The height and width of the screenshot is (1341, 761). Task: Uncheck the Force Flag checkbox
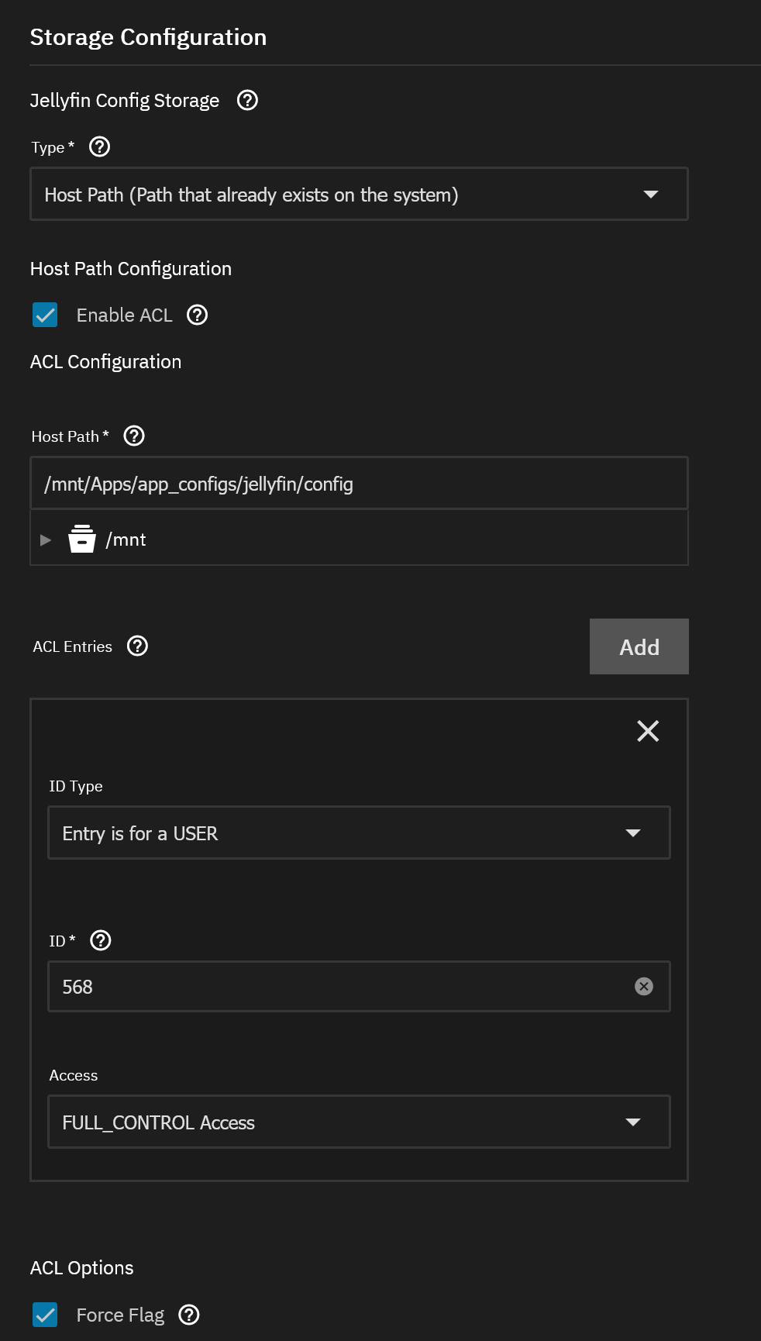45,1315
